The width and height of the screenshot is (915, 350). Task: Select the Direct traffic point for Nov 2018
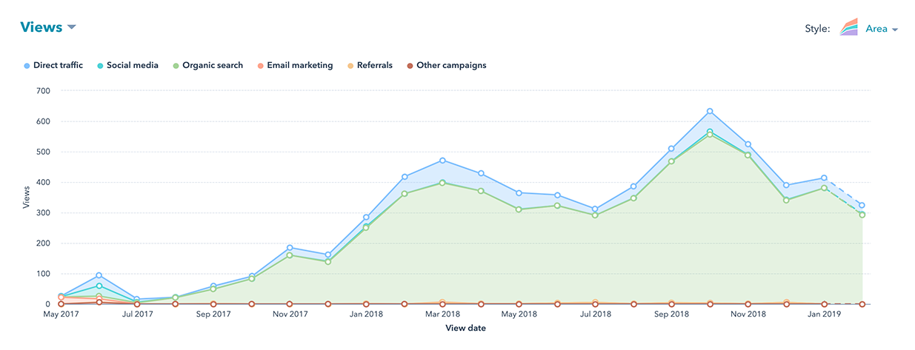[748, 144]
